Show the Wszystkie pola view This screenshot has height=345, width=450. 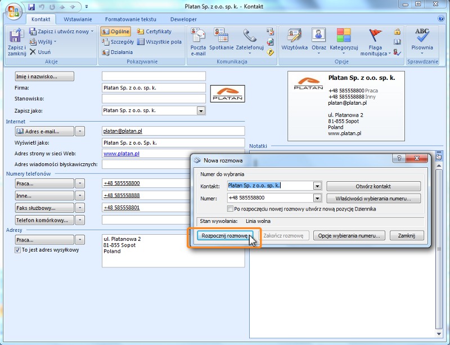[159, 42]
